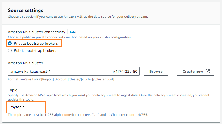222x124 pixels.
Task: Click the 'Character count: 14/255' text
Action: (x=129, y=115)
